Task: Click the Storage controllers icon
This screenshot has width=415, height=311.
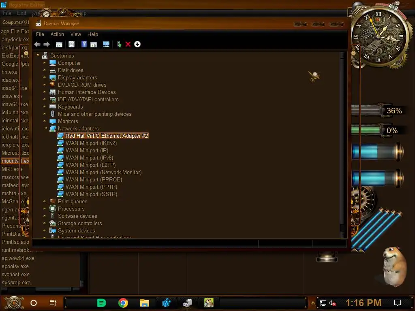Action: click(x=53, y=223)
